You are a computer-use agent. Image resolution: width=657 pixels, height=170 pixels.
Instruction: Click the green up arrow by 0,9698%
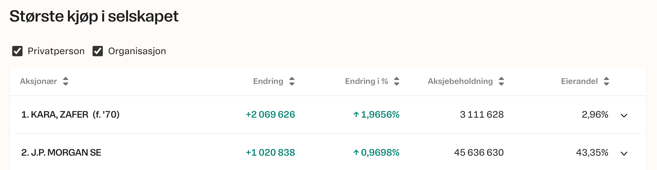pyautogui.click(x=356, y=153)
